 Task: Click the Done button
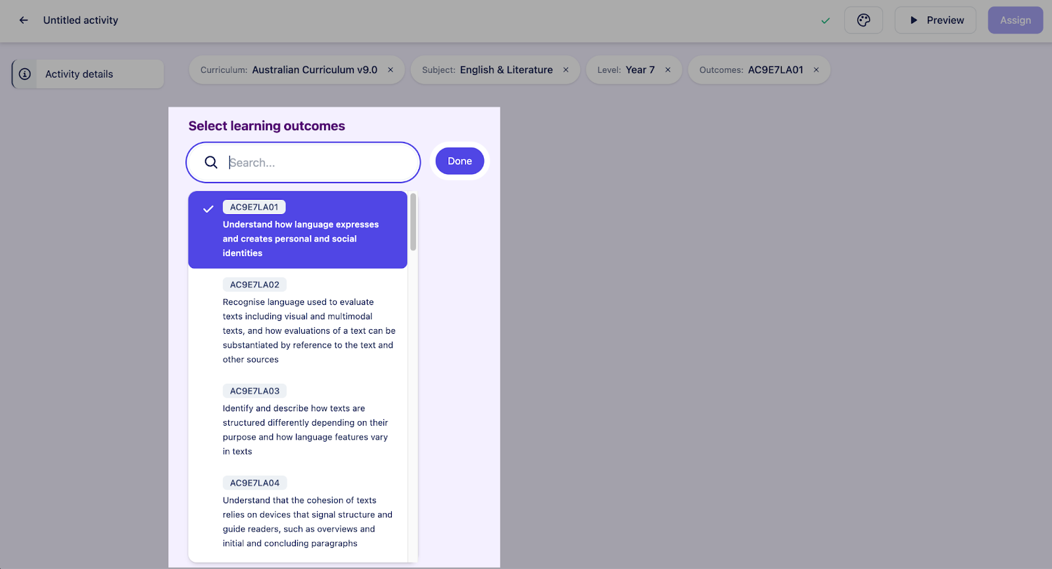(460, 161)
